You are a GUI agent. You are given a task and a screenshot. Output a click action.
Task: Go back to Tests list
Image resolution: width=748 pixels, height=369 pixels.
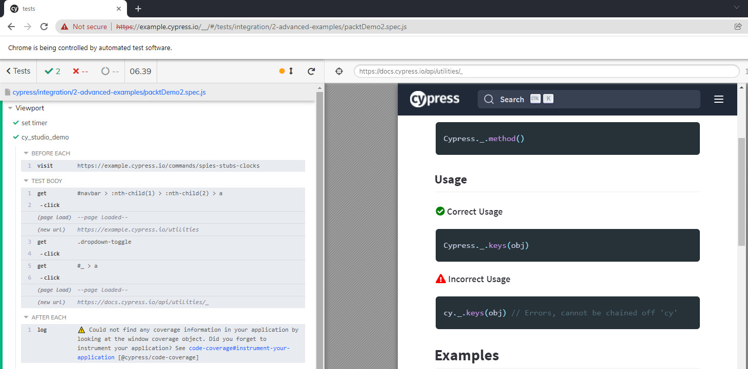pyautogui.click(x=18, y=71)
